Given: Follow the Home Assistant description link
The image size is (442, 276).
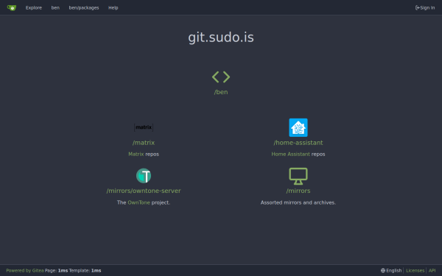Looking at the screenshot, I should tap(291, 154).
